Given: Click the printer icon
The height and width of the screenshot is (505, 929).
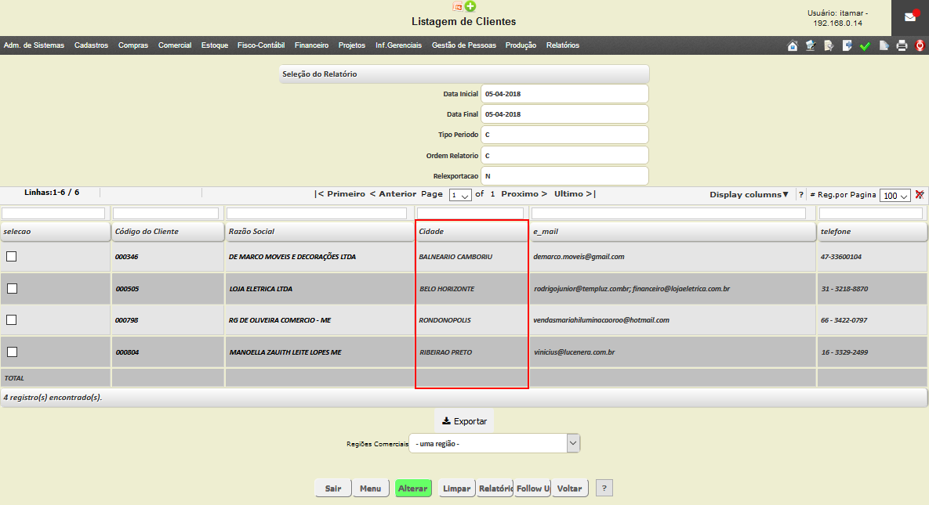Looking at the screenshot, I should point(902,45).
